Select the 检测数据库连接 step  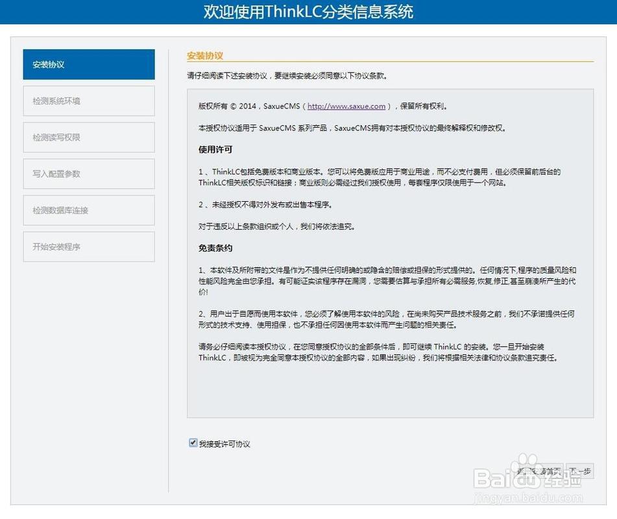pos(89,210)
